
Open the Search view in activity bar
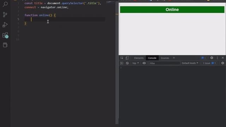tap(5, 4)
